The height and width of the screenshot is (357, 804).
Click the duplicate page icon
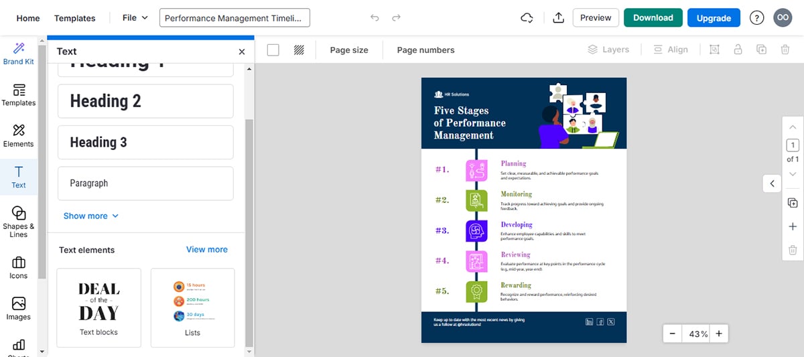pyautogui.click(x=793, y=203)
